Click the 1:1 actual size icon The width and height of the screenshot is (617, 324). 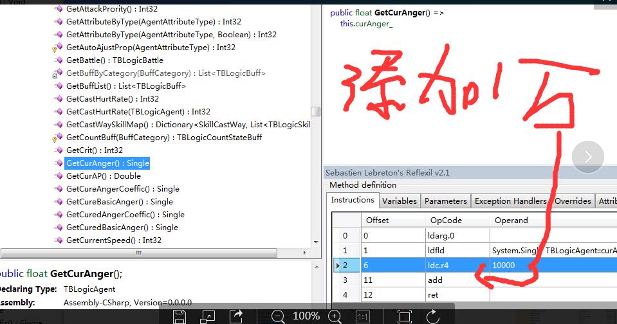point(362,317)
